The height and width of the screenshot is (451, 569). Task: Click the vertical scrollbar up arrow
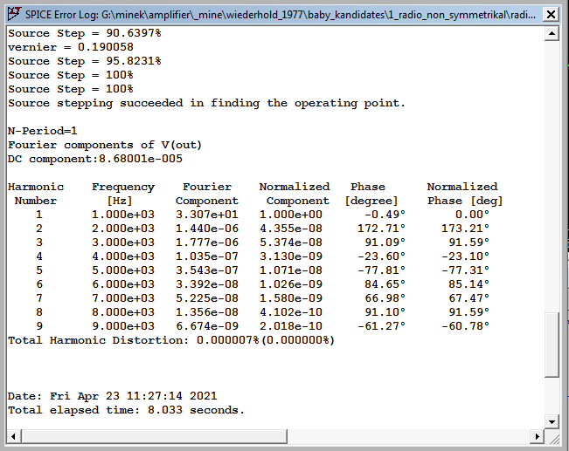pos(552,34)
